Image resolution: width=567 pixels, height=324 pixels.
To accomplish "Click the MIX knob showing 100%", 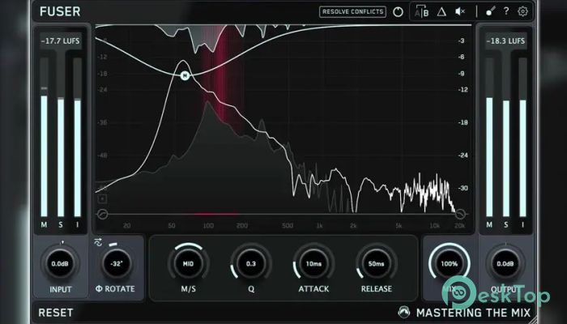I will (x=449, y=264).
